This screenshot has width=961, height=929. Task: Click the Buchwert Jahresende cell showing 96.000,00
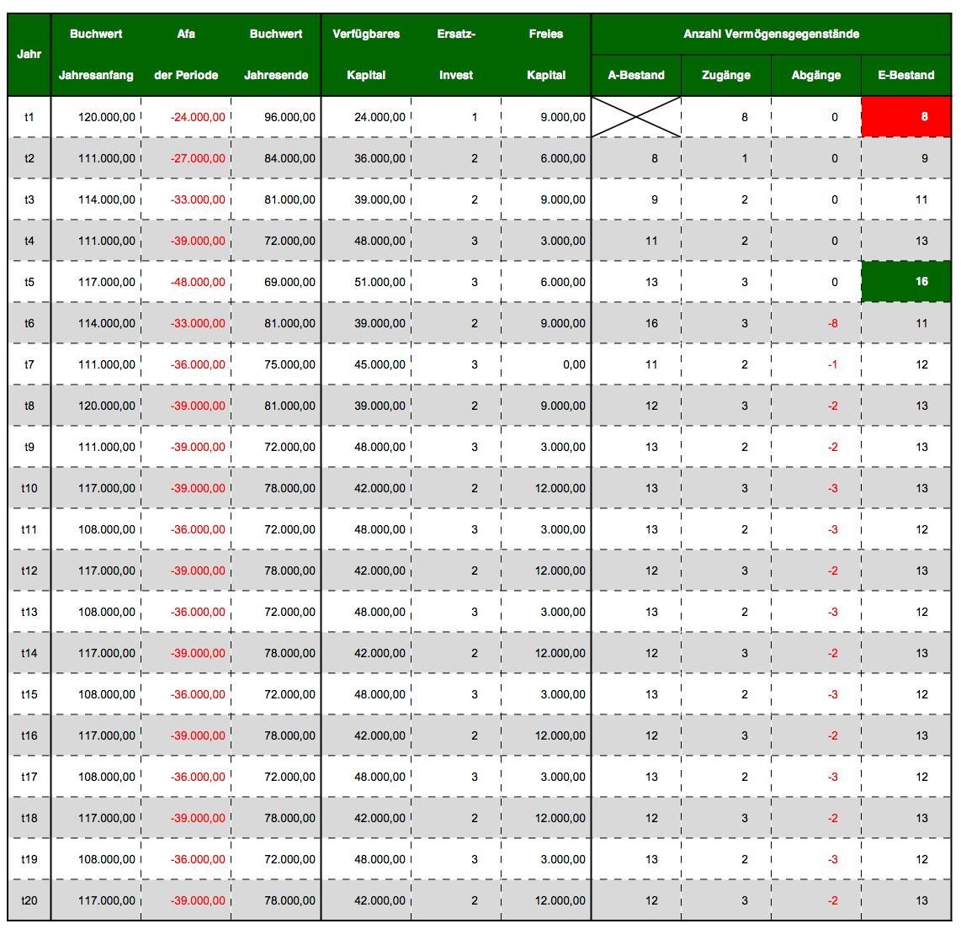[289, 117]
